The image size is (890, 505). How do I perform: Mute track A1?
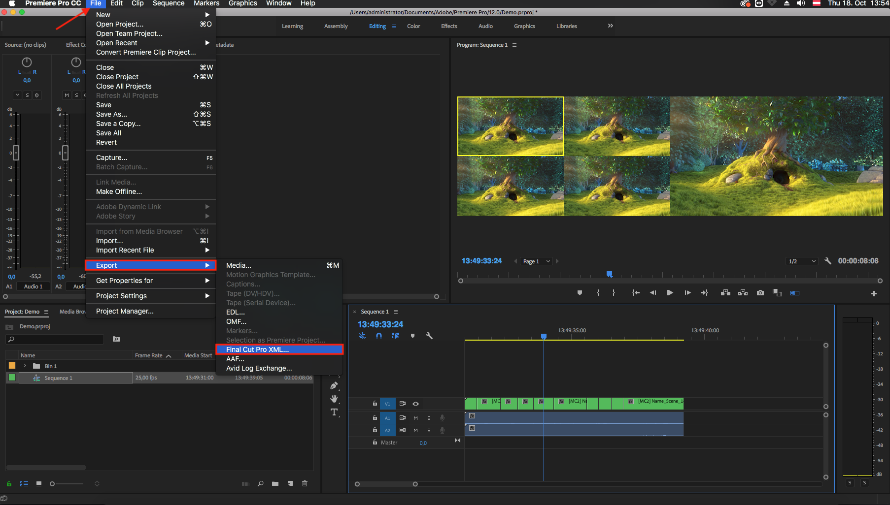[415, 418]
